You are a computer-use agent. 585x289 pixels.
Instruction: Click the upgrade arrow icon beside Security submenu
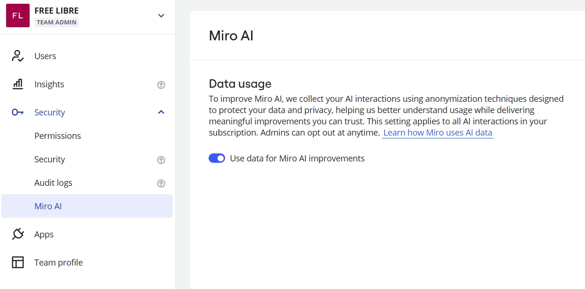(161, 160)
